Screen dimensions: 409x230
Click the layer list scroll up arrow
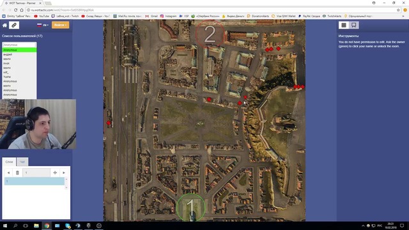click(66, 179)
